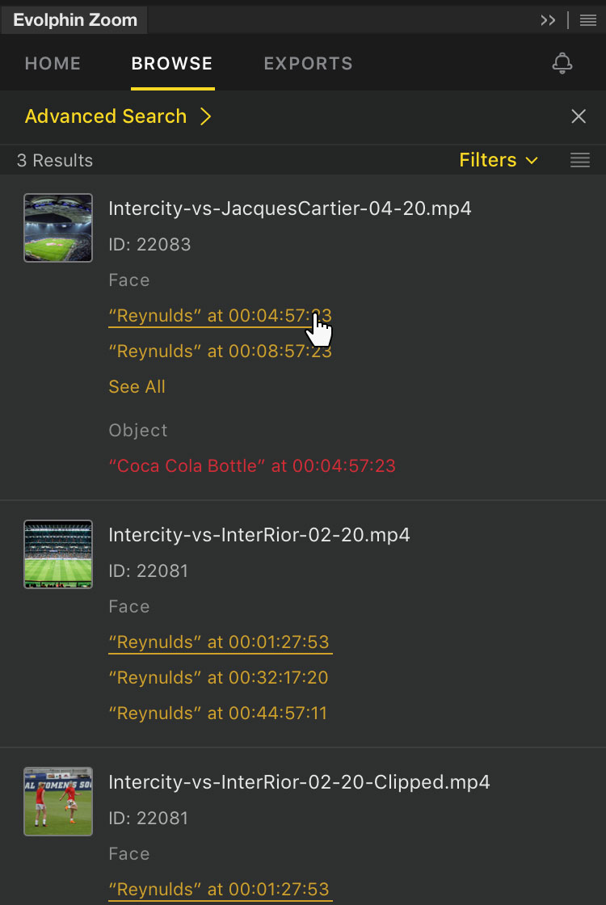Expand the Filters dropdown
Screen dimensions: 606x905
(498, 160)
